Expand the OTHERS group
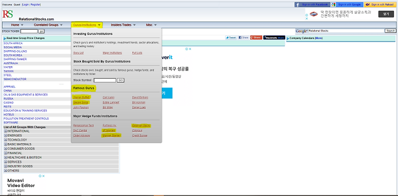Viewport: 398px width, 196px height. click(6, 171)
